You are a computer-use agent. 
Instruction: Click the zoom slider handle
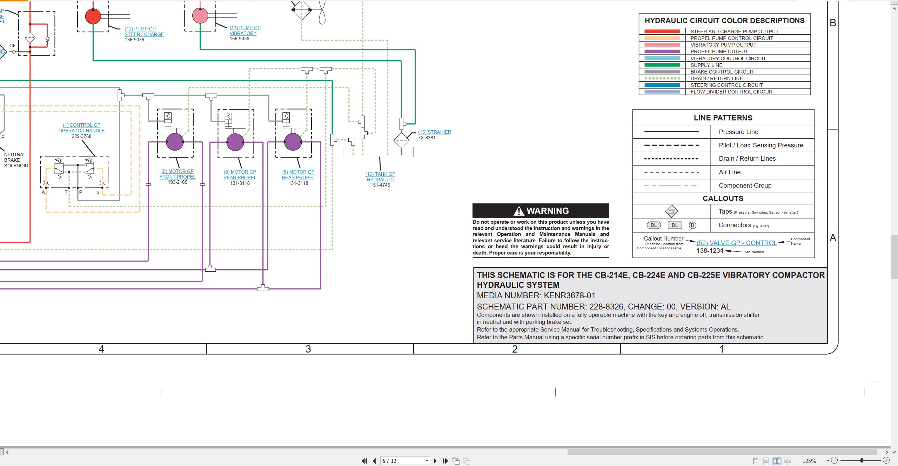(x=862, y=460)
